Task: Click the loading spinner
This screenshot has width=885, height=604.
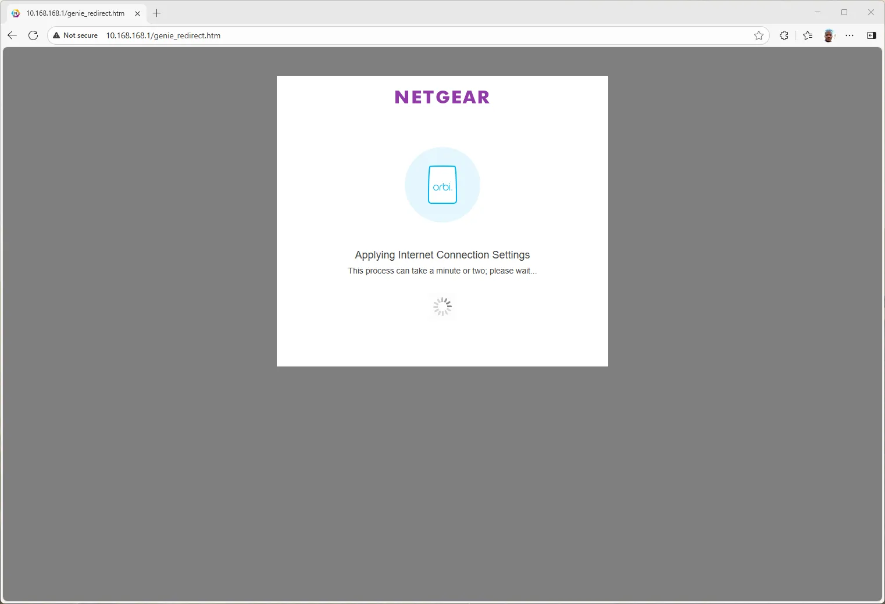Action: (442, 307)
